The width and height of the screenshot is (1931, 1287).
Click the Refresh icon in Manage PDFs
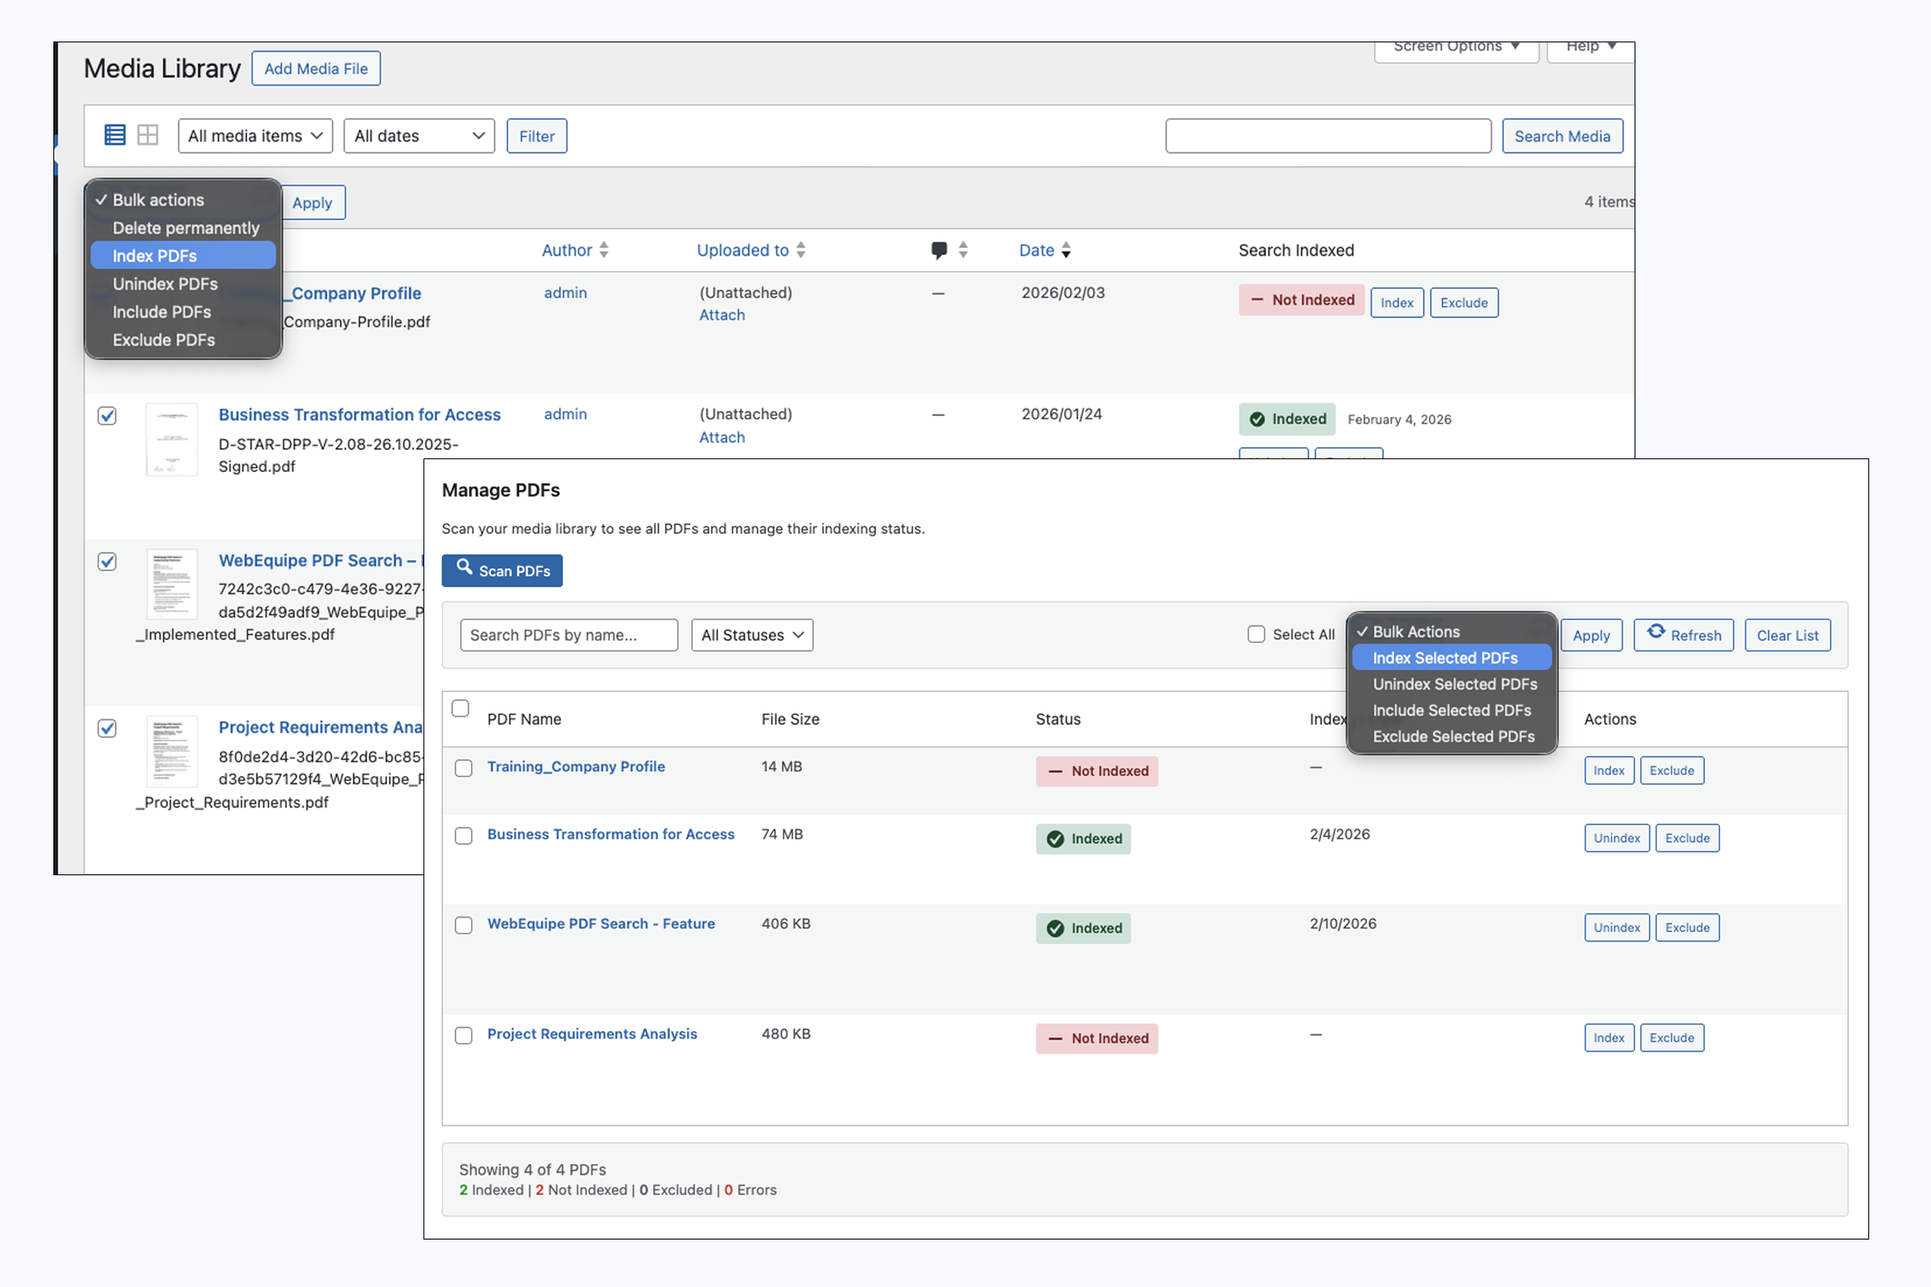click(x=1654, y=634)
